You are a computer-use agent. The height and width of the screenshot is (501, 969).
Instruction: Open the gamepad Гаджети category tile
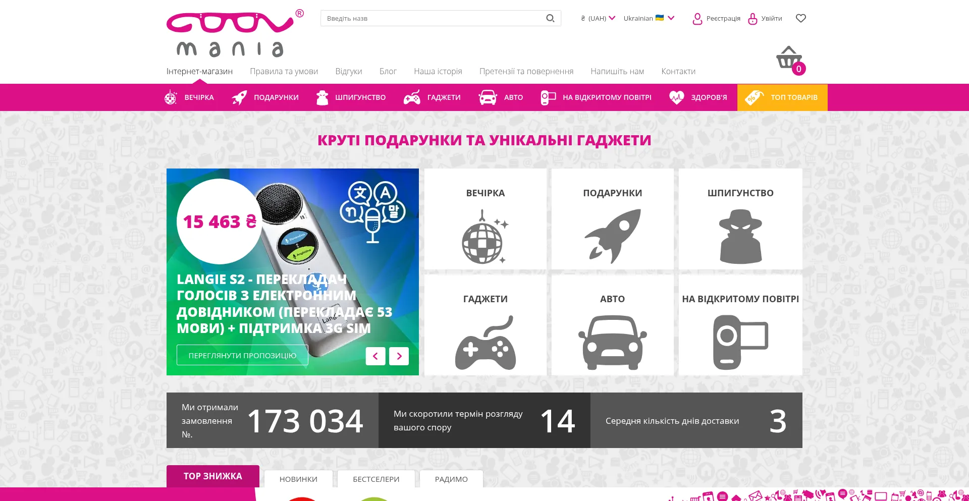tap(485, 325)
